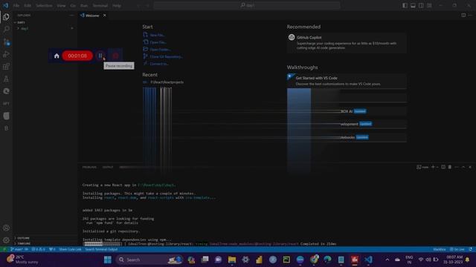Switch to the Problems panel tab

[89, 167]
